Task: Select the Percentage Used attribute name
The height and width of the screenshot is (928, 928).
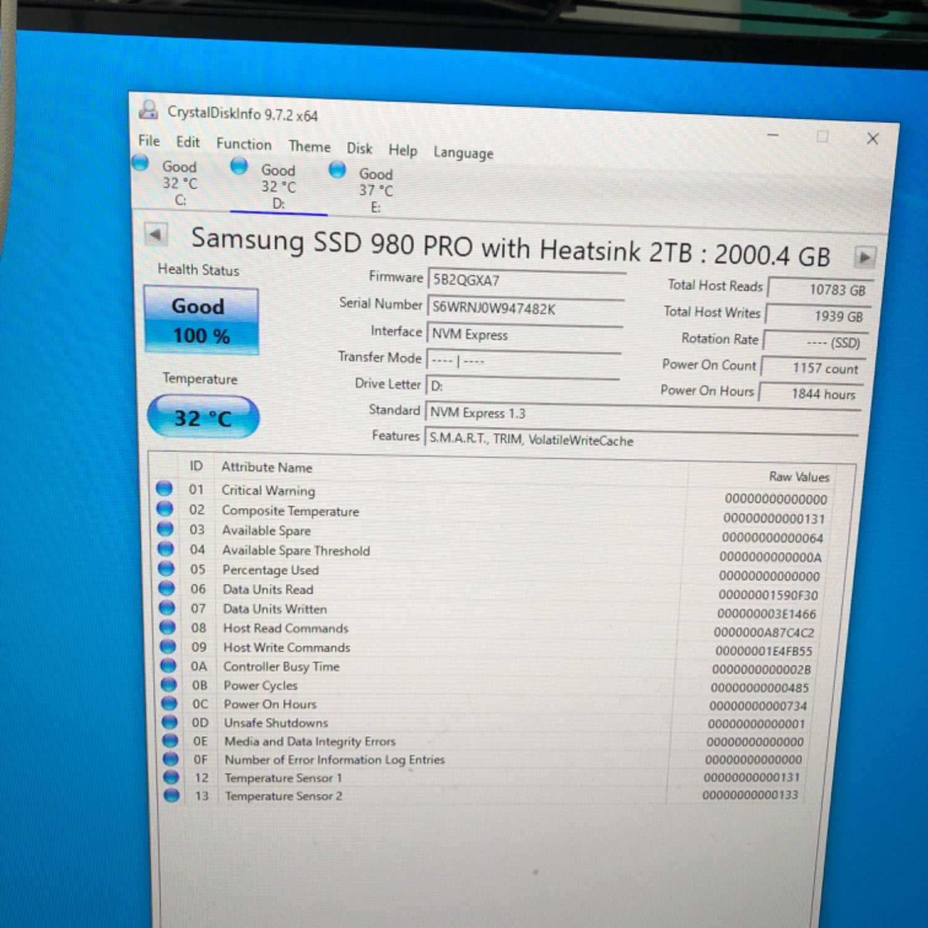Action: 270,570
